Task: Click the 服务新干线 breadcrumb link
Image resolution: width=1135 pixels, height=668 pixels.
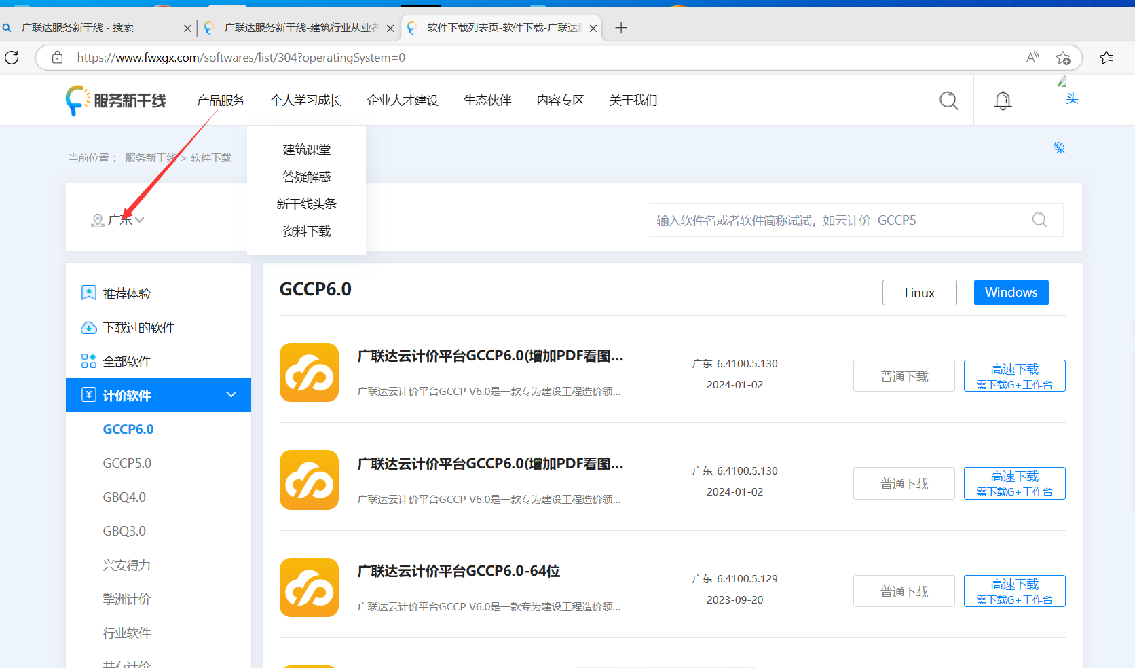Action: [151, 157]
